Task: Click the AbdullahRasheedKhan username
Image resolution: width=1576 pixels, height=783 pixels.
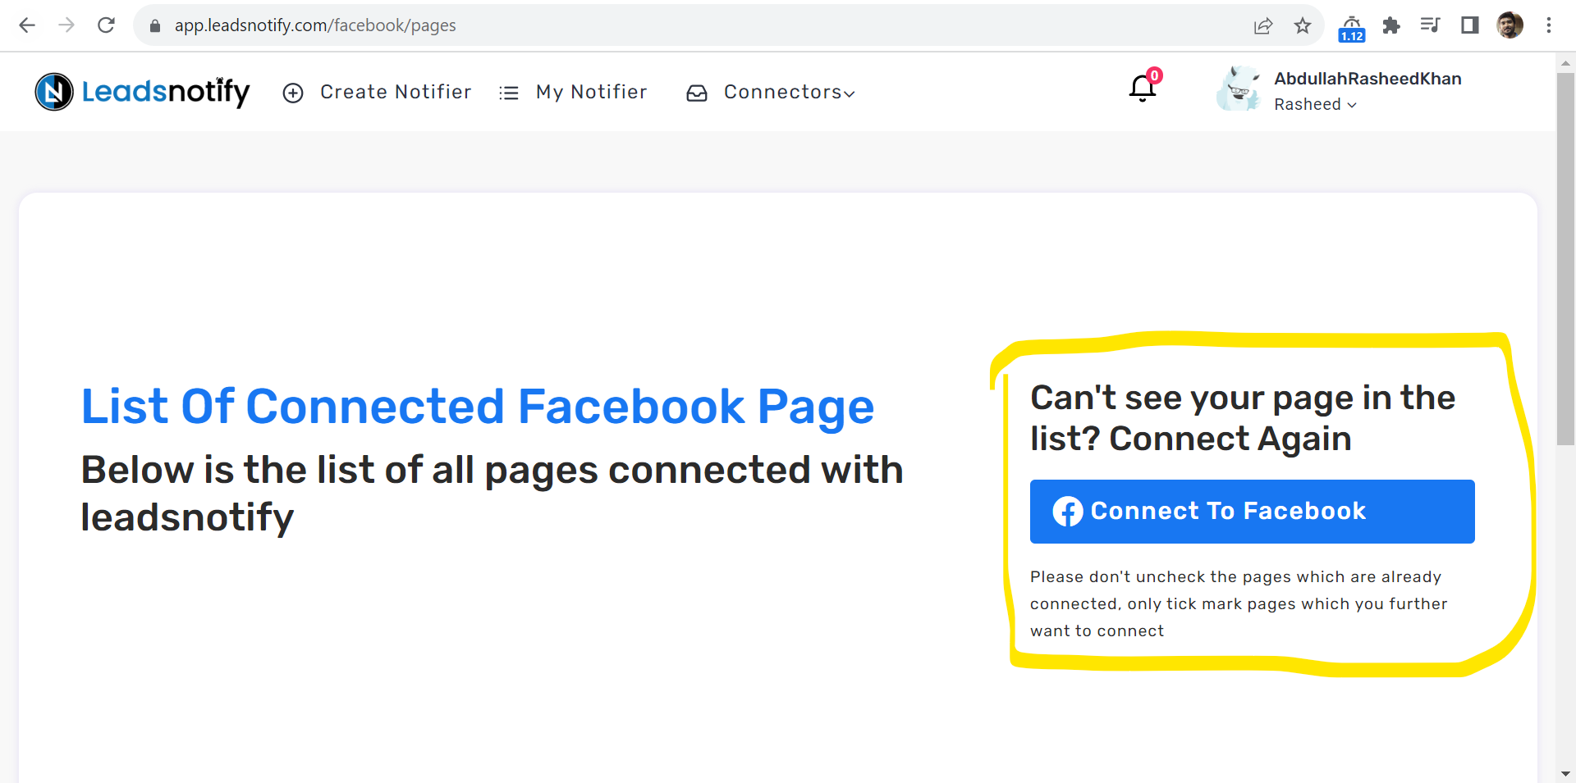Action: coord(1368,79)
